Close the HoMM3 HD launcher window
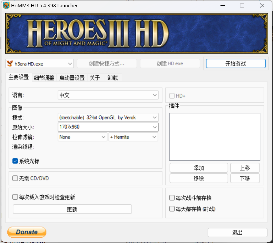The width and height of the screenshot is (273, 243). [x=262, y=6]
